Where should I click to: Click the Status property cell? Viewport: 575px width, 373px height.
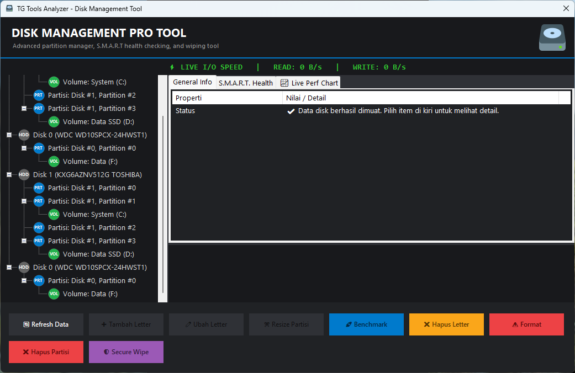coord(185,111)
